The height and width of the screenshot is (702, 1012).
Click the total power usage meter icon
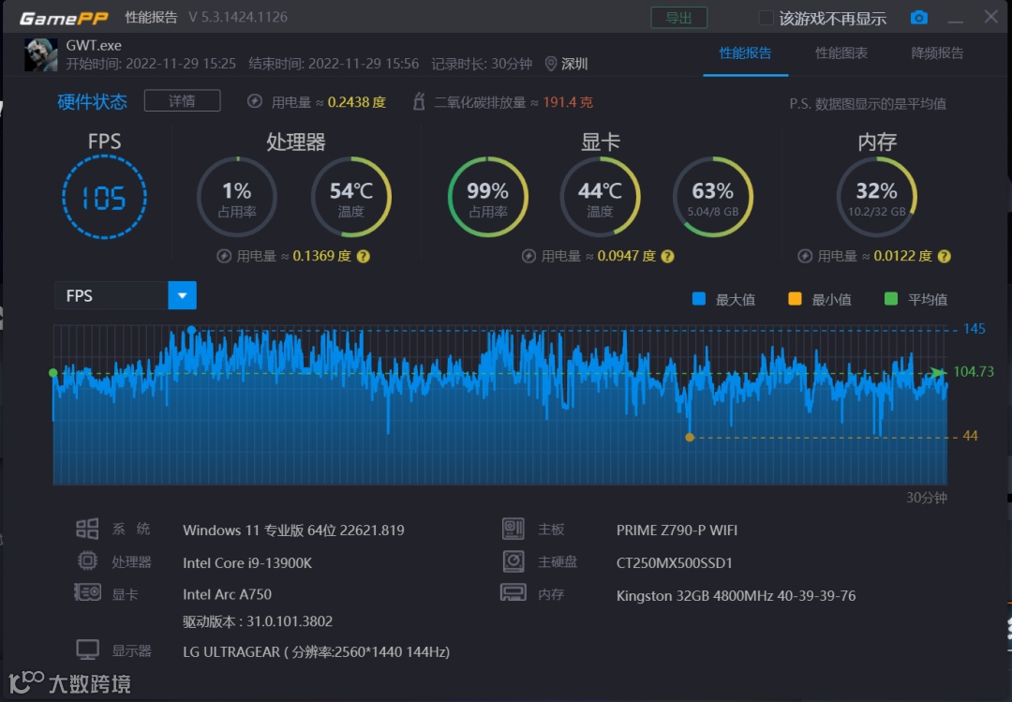pos(255,101)
